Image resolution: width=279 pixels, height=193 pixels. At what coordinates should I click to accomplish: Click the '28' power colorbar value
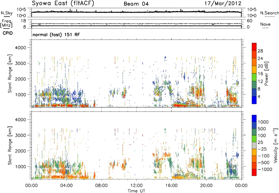click(260, 51)
